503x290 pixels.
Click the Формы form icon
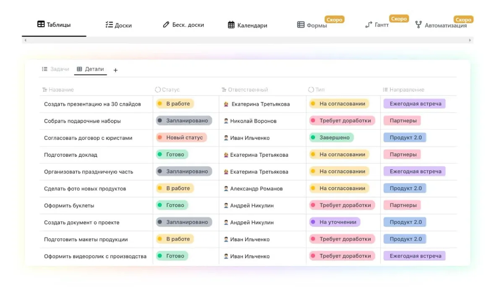301,25
